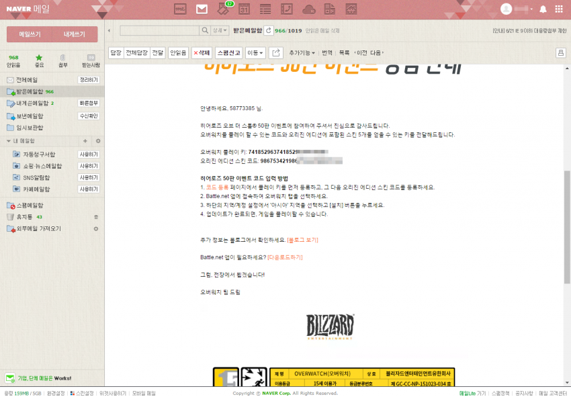Add new mailbox with plus icon
The height and width of the screenshot is (397, 571).
coord(85,141)
